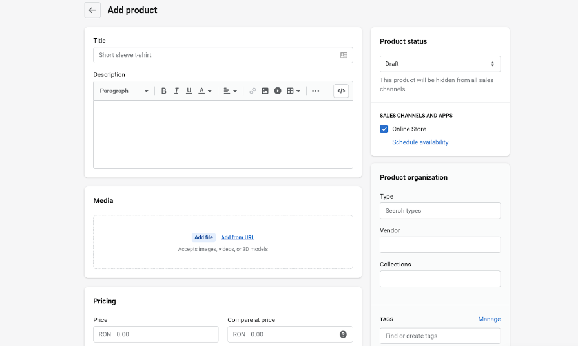Image resolution: width=578 pixels, height=346 pixels.
Task: Expand the text alignment dropdown
Action: (x=230, y=91)
